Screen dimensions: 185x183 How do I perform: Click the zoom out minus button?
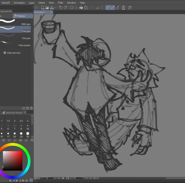click(x=55, y=178)
